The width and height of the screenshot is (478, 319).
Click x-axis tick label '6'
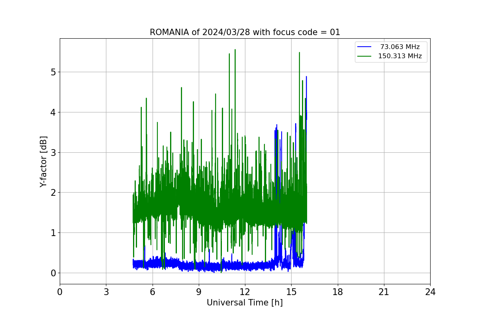pos(152,292)
